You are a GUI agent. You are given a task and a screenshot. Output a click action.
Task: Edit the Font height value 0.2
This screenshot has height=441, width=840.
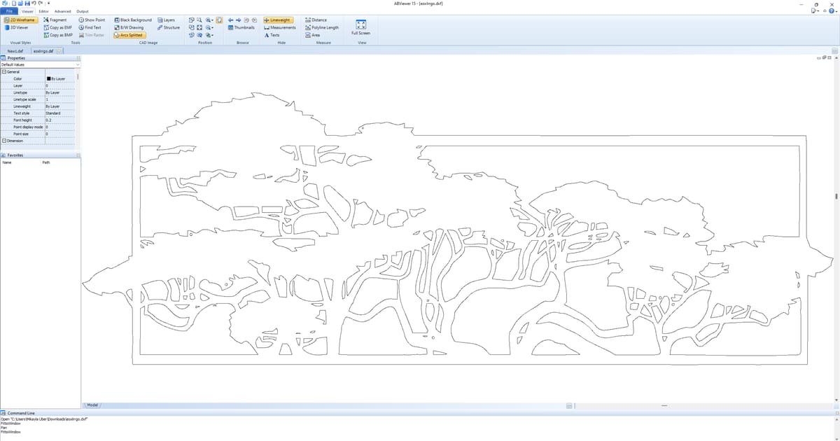[60, 120]
